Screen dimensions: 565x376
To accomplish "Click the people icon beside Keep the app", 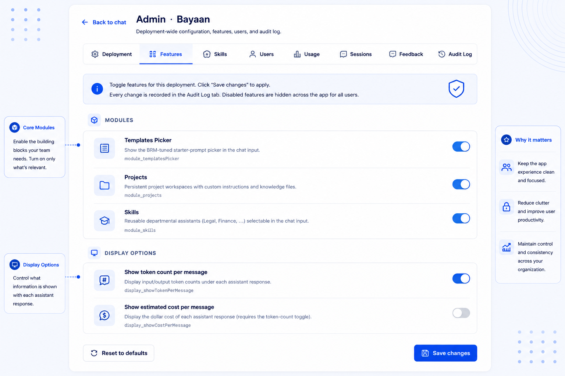I will [507, 167].
